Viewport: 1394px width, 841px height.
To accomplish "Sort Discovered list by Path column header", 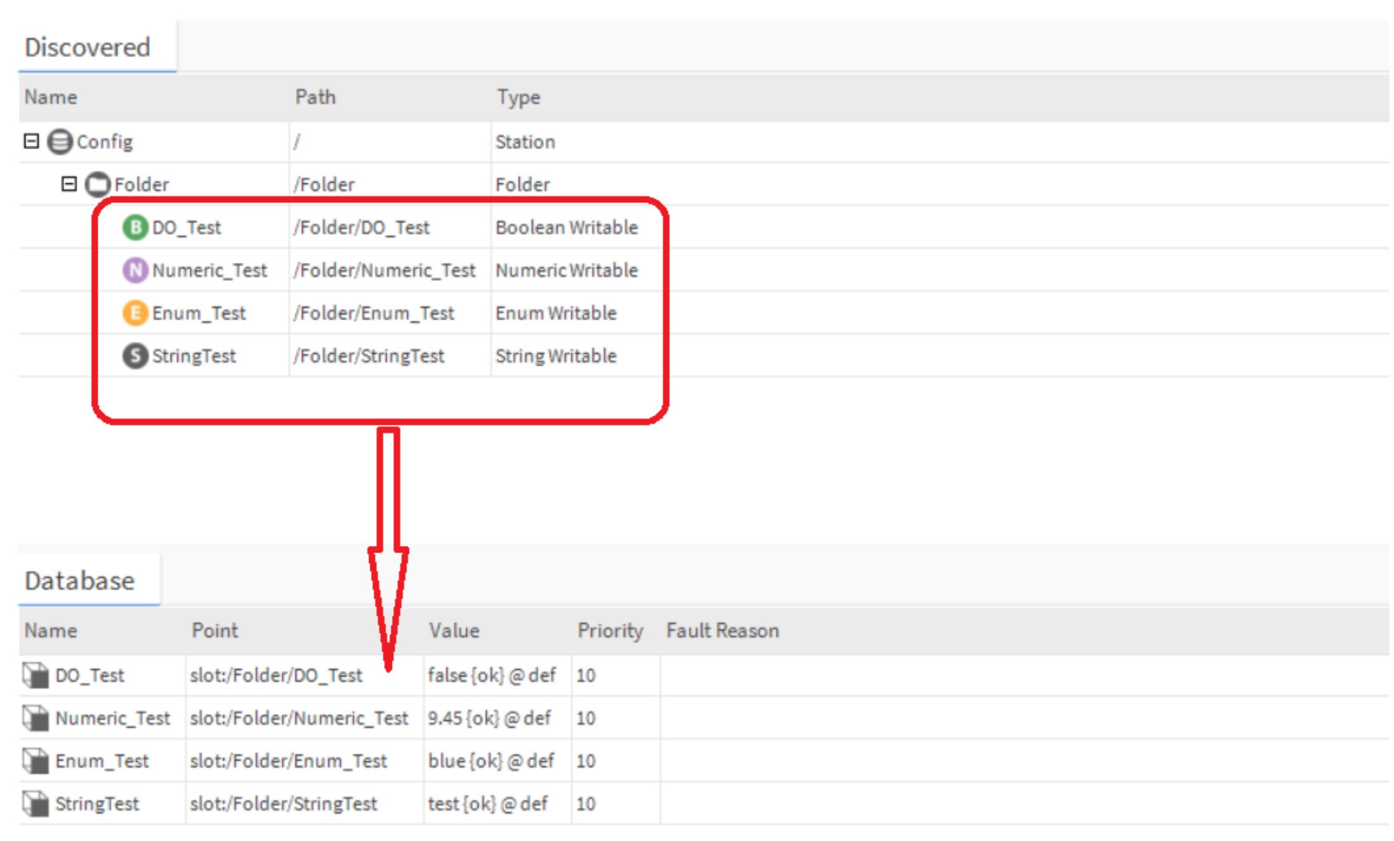I will click(315, 97).
